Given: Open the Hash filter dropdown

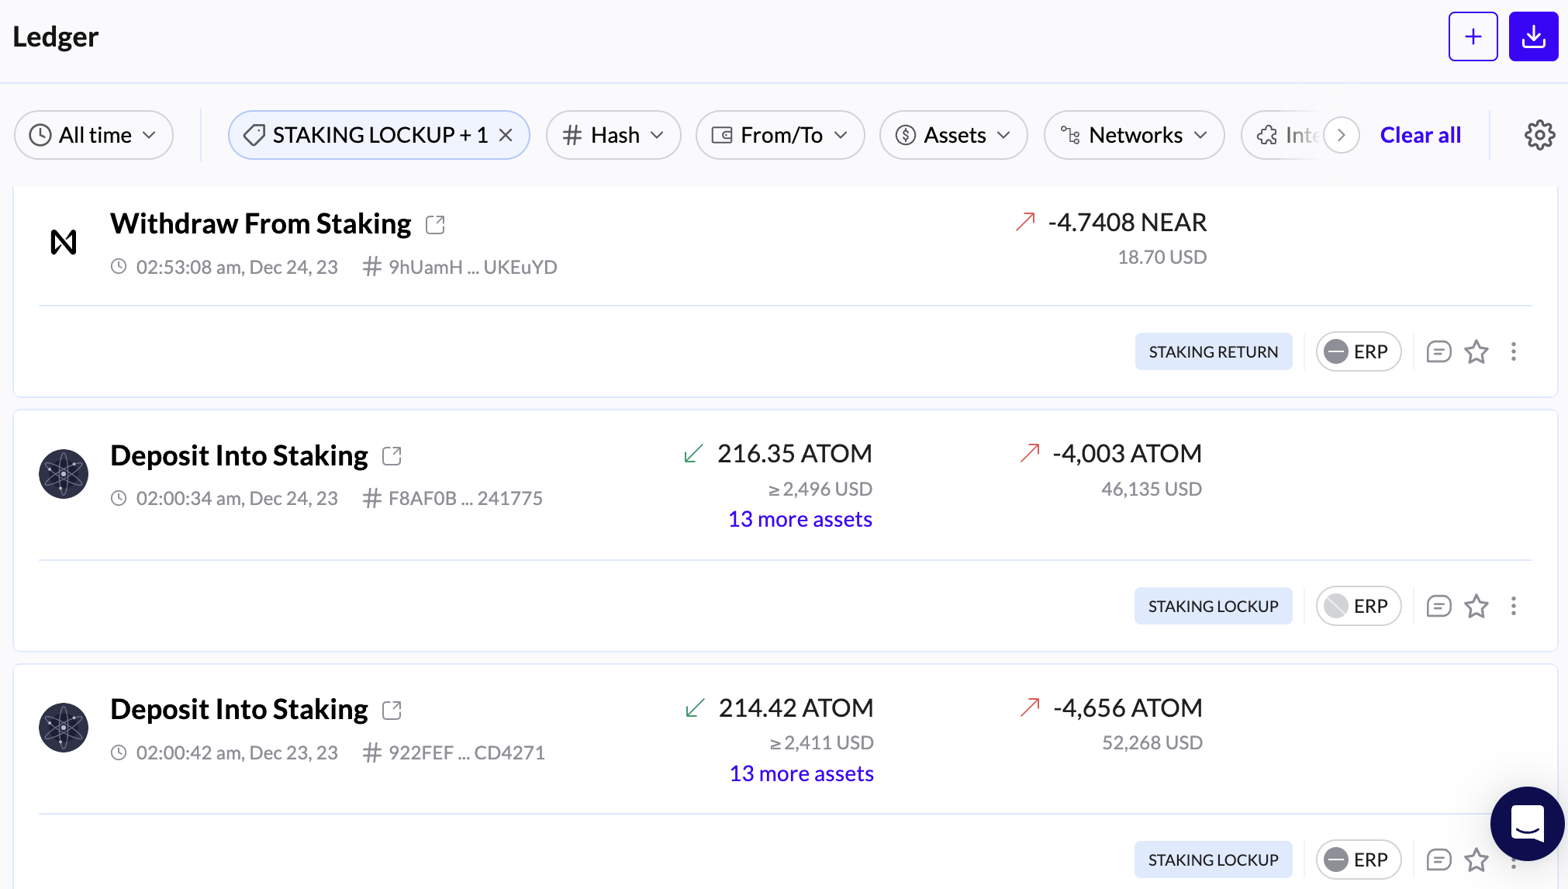Looking at the screenshot, I should click(x=613, y=135).
